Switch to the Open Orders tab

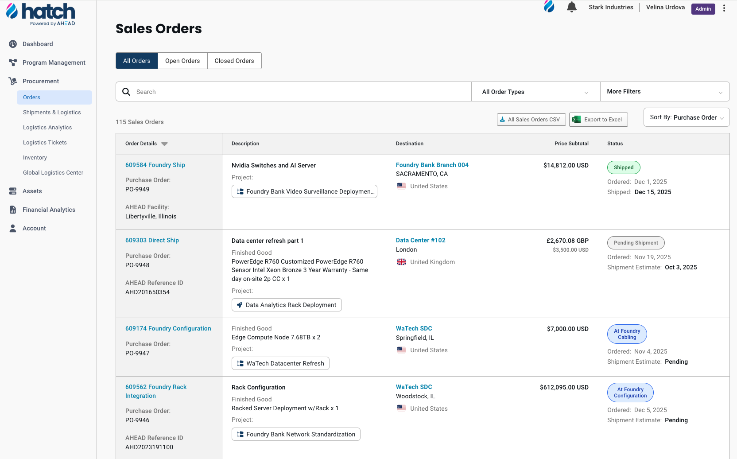pos(182,61)
